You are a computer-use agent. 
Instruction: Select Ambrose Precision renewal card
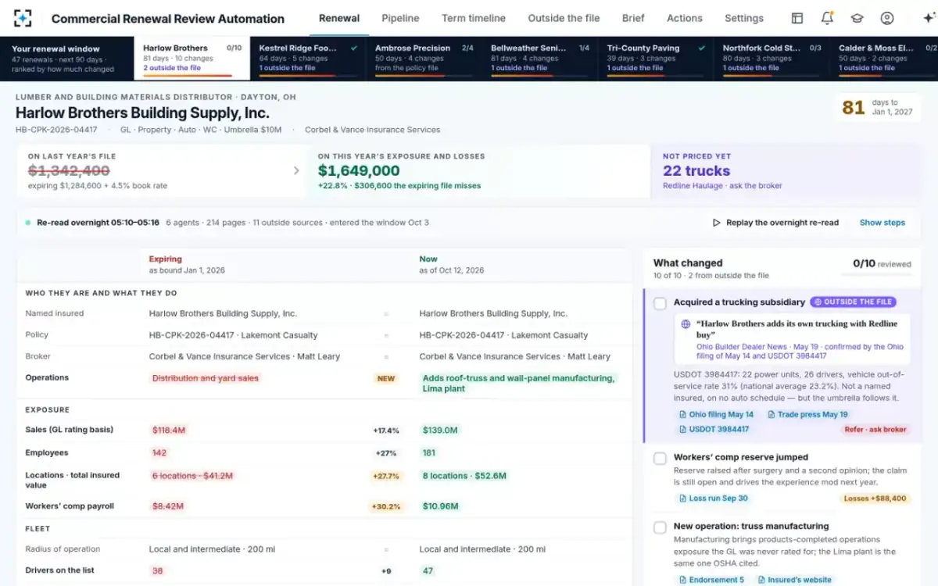click(424, 58)
